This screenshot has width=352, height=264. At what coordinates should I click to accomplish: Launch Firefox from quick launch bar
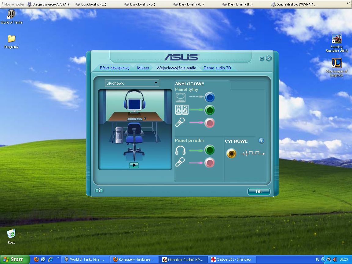pyautogui.click(x=36, y=259)
